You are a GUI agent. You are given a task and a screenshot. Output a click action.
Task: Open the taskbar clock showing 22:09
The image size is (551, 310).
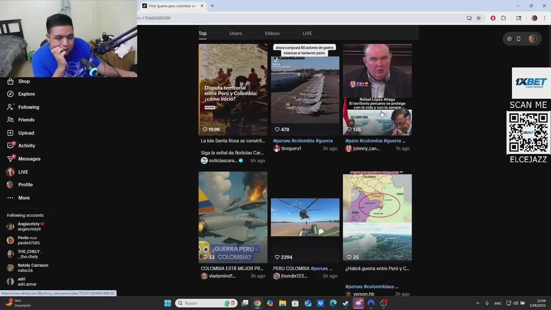[538, 303]
